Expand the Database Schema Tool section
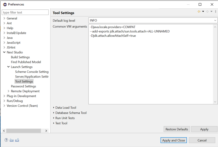218x147 pixels. [x=54, y=113]
